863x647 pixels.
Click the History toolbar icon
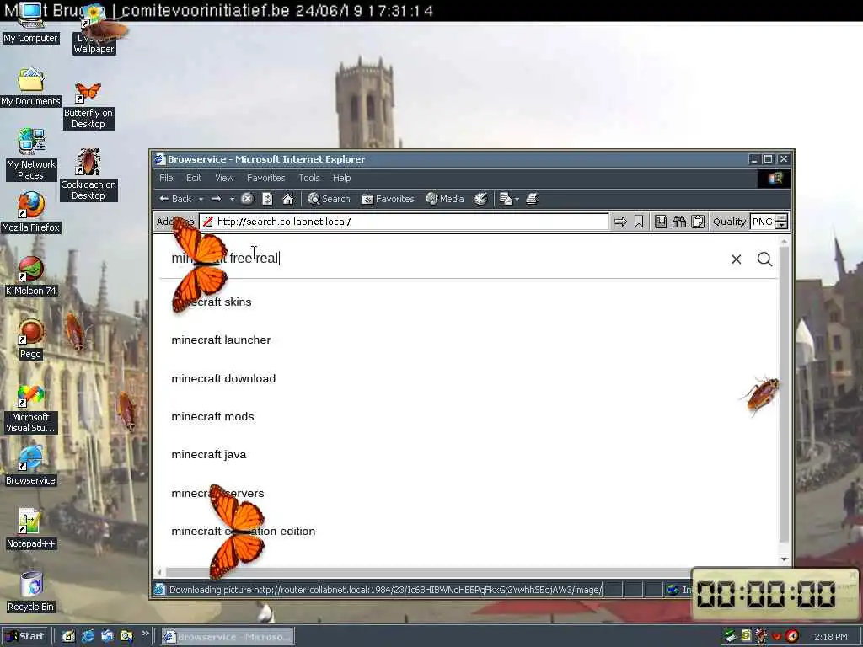tap(480, 199)
